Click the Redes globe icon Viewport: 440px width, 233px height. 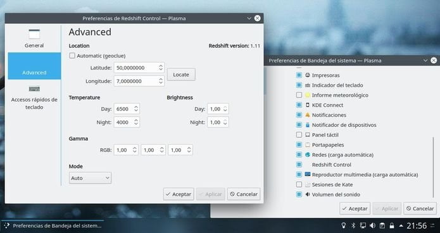(308, 155)
